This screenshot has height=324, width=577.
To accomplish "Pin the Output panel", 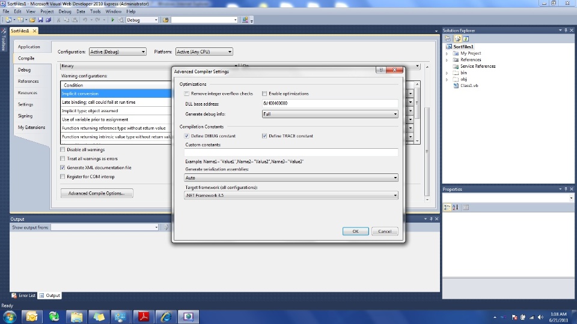I will pos(432,219).
